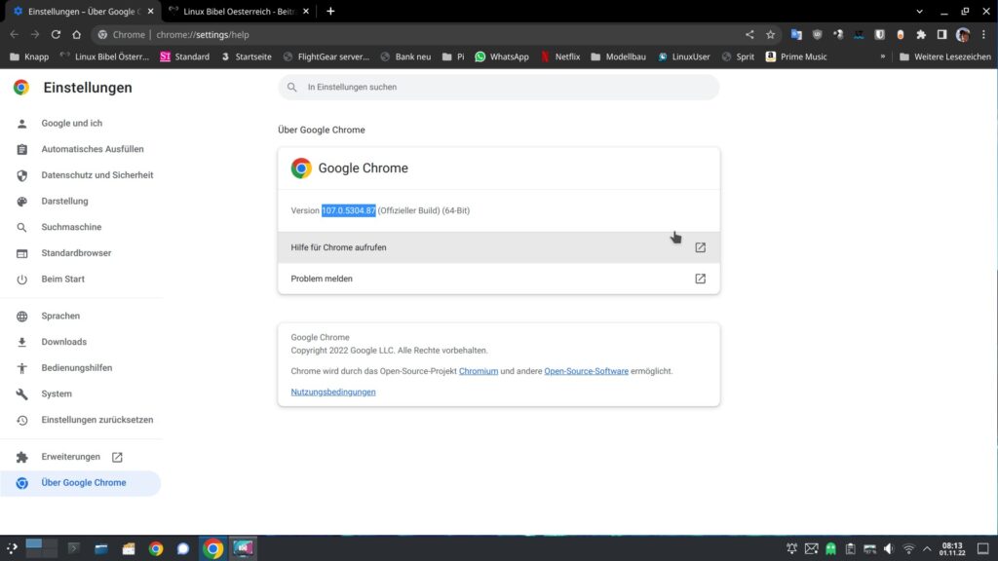
Task: Open the Prime Music bookmark
Action: (x=796, y=56)
